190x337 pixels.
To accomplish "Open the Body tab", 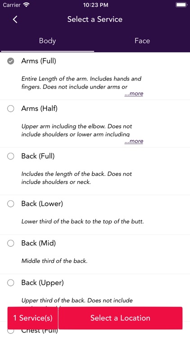I will click(47, 41).
